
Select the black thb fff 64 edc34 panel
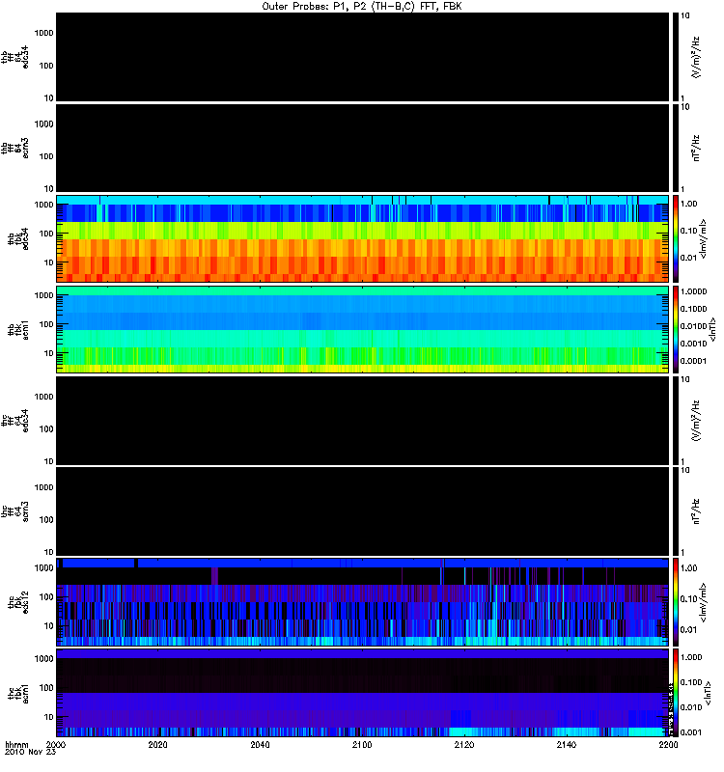click(363, 57)
